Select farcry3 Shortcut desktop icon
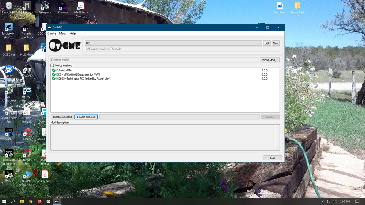The image size is (365, 205). [x=27, y=94]
